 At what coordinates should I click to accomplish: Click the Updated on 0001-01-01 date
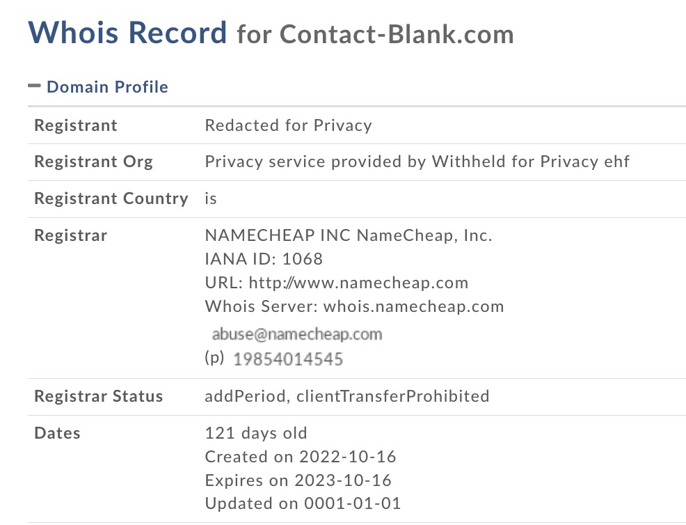coord(303,504)
